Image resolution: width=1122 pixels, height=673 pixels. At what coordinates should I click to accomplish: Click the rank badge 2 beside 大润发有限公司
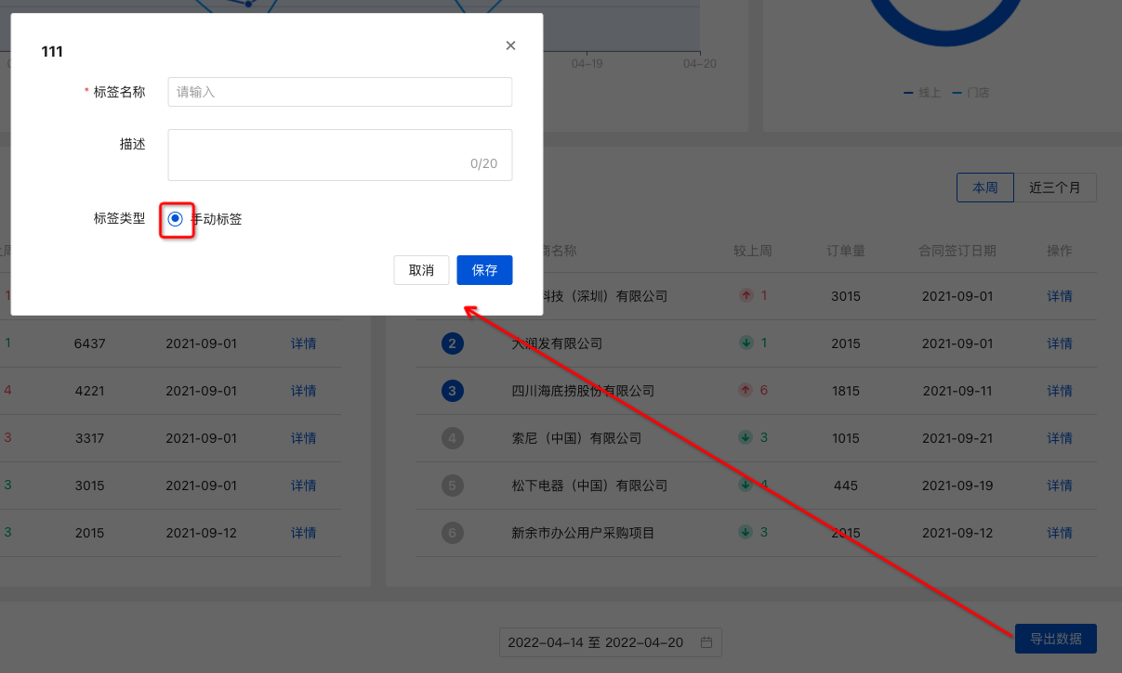(x=453, y=343)
